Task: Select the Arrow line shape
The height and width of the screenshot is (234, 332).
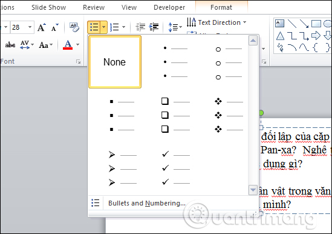Action: (x=304, y=24)
